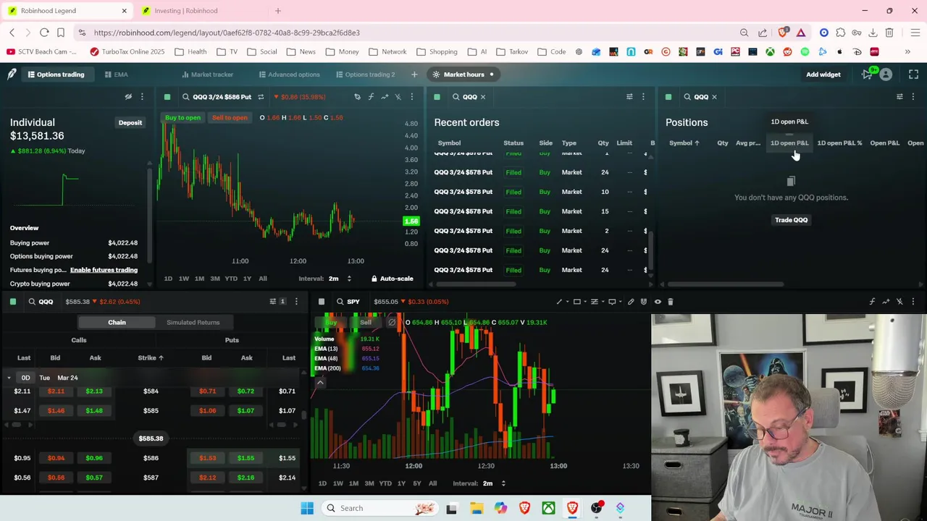Clear QQQ filter in Recent orders

[x=483, y=97]
